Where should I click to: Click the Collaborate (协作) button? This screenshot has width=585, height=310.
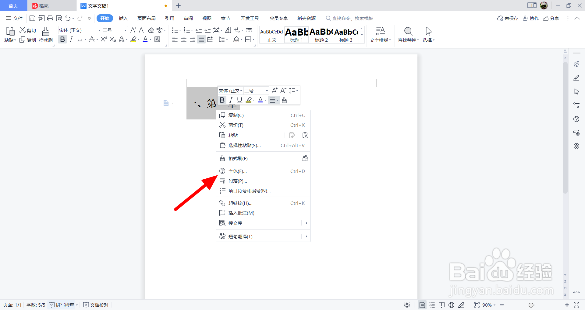(x=531, y=18)
